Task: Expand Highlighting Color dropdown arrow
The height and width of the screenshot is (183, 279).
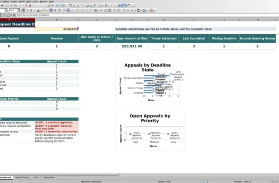Action: pyautogui.click(x=47, y=10)
